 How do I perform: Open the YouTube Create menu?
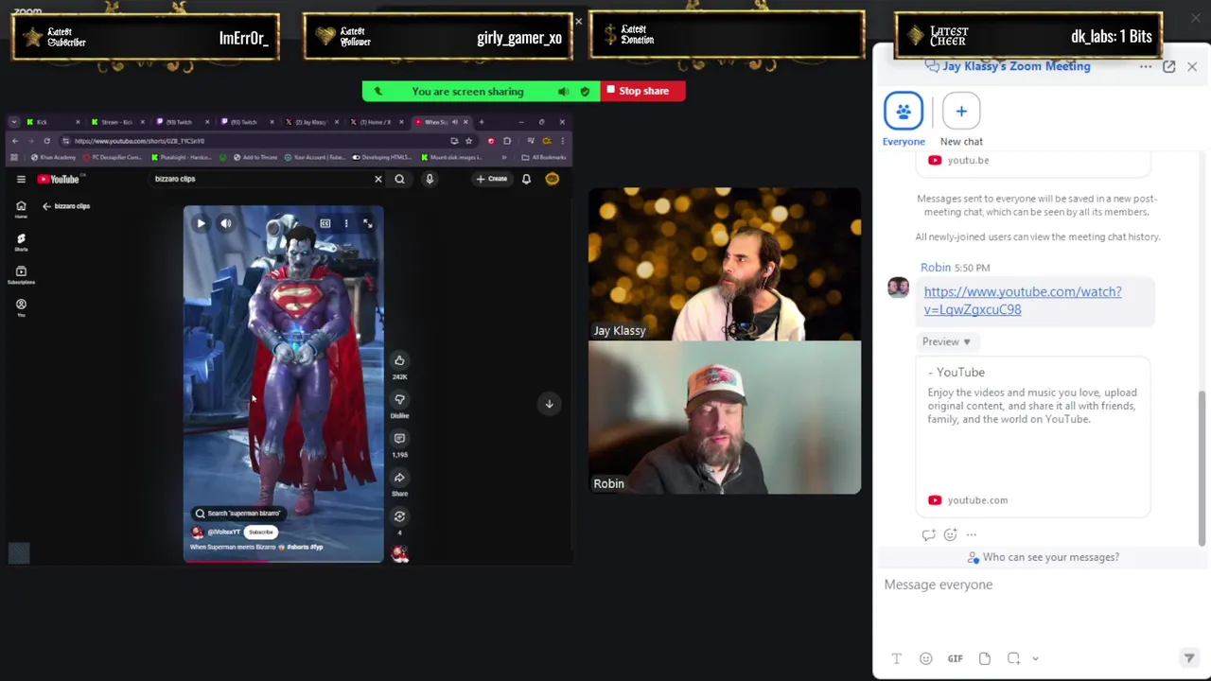click(492, 179)
